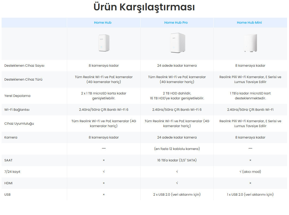This screenshot has height=215, width=289.
Task: Select the 7/24 kayıt row label
Action: pos(12,172)
